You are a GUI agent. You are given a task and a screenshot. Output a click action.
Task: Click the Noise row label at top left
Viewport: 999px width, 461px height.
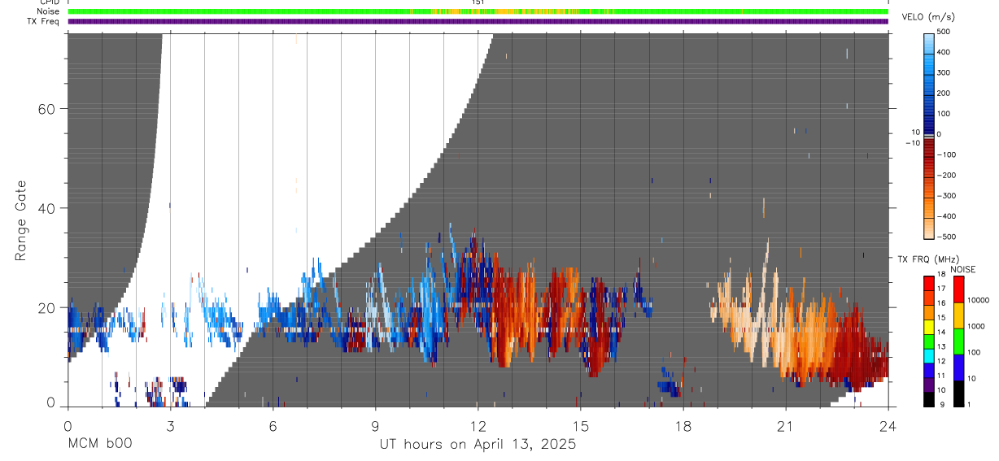tap(47, 11)
